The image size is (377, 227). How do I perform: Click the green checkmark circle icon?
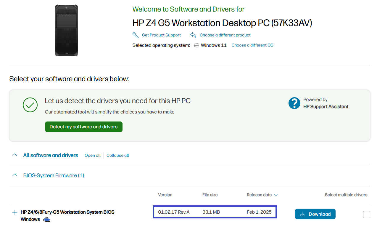30,105
